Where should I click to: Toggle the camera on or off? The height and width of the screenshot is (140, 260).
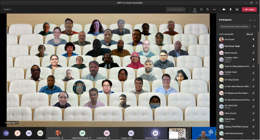click(x=224, y=9)
